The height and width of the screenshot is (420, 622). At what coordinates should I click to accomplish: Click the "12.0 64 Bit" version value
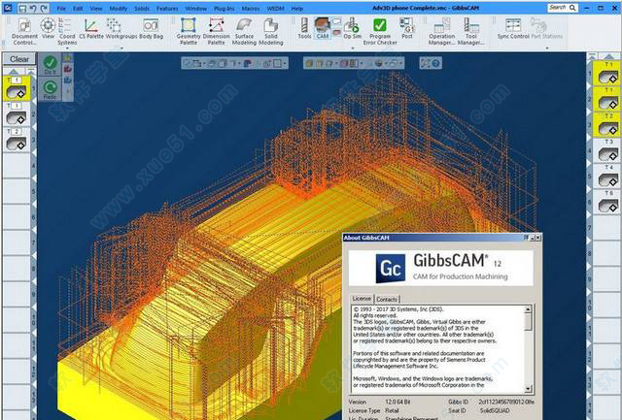coord(397,402)
